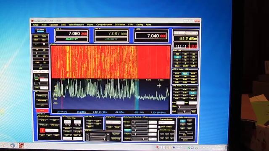Switch to Compact screen view
269x151 pixels.
(x=104, y=25)
